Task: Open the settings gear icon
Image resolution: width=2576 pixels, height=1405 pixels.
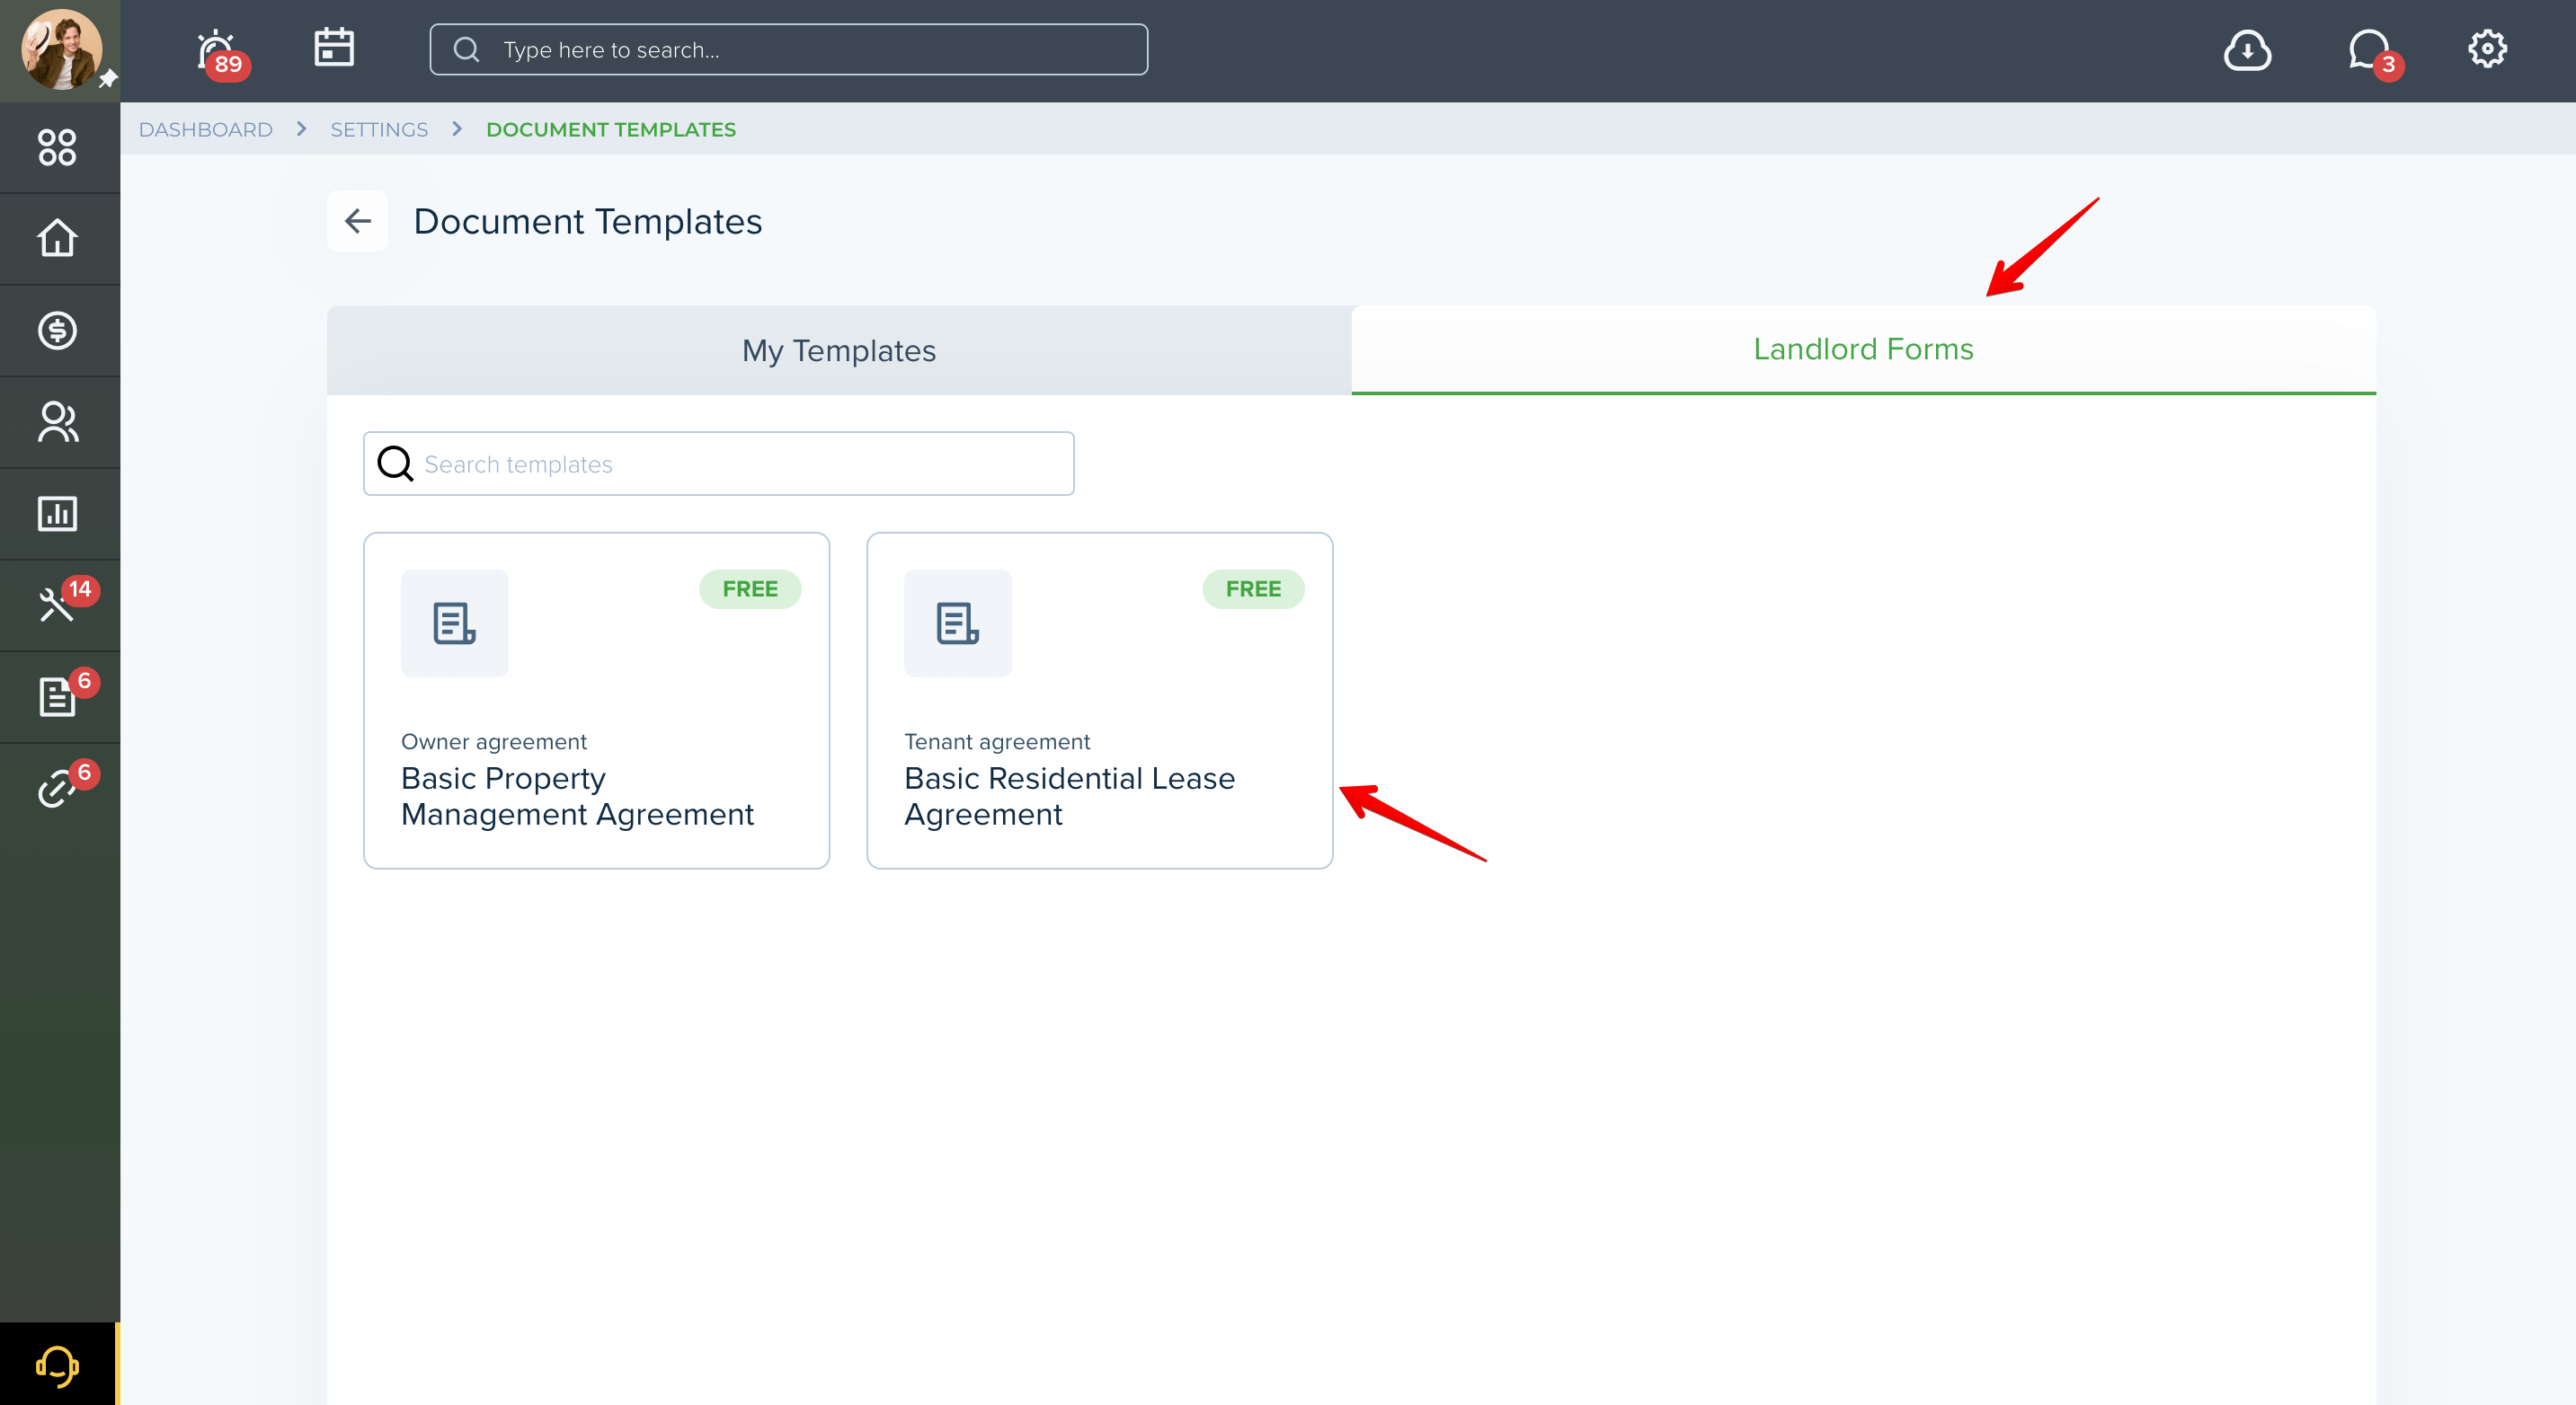Action: [x=2487, y=48]
